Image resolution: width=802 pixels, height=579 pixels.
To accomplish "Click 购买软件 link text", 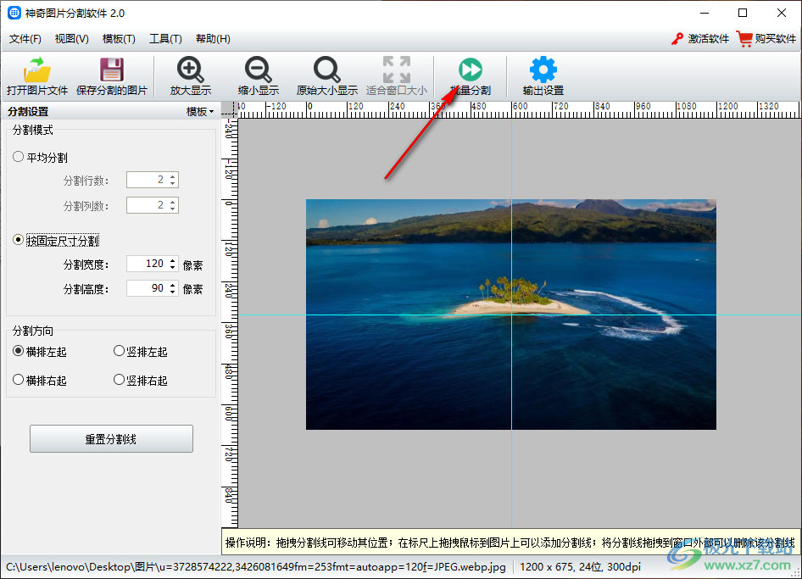I will tap(776, 39).
